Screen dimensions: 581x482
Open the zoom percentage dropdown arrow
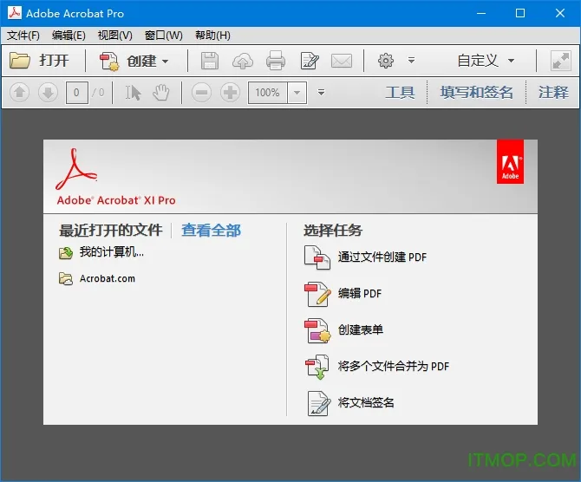click(297, 92)
